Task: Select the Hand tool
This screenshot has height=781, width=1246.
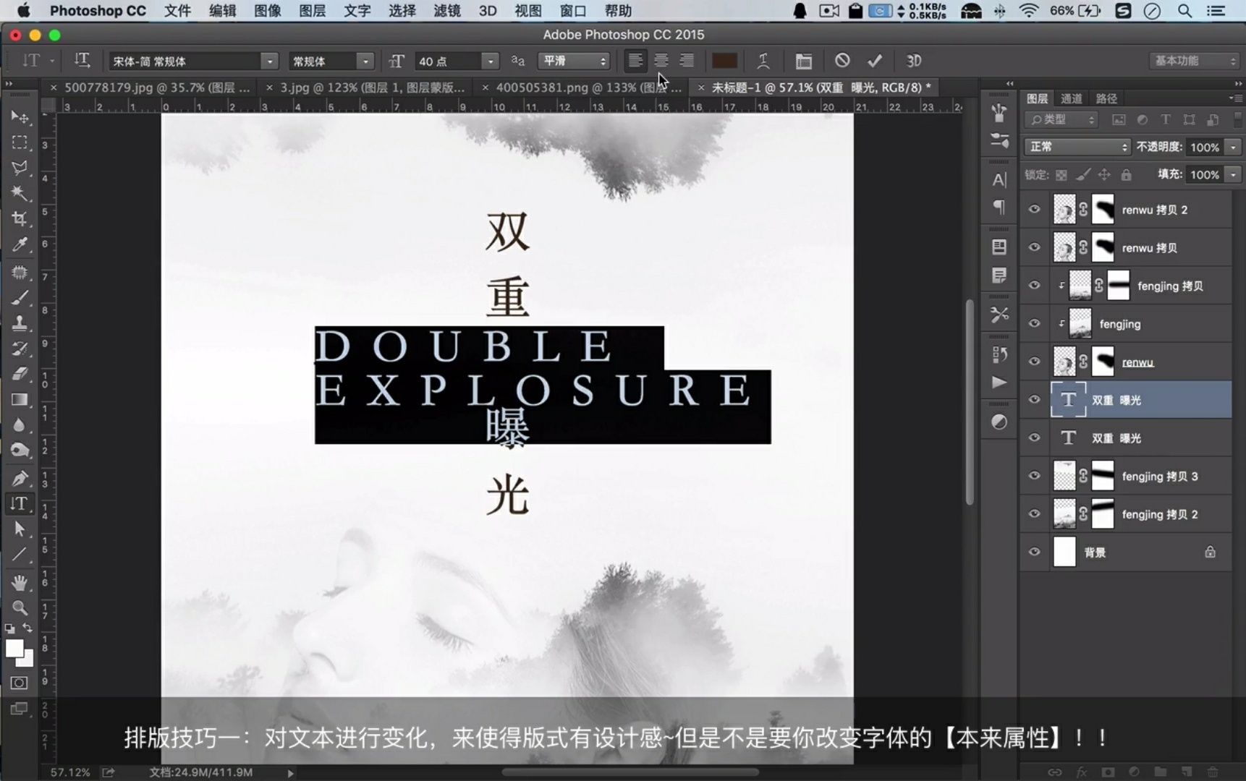Action: tap(20, 583)
